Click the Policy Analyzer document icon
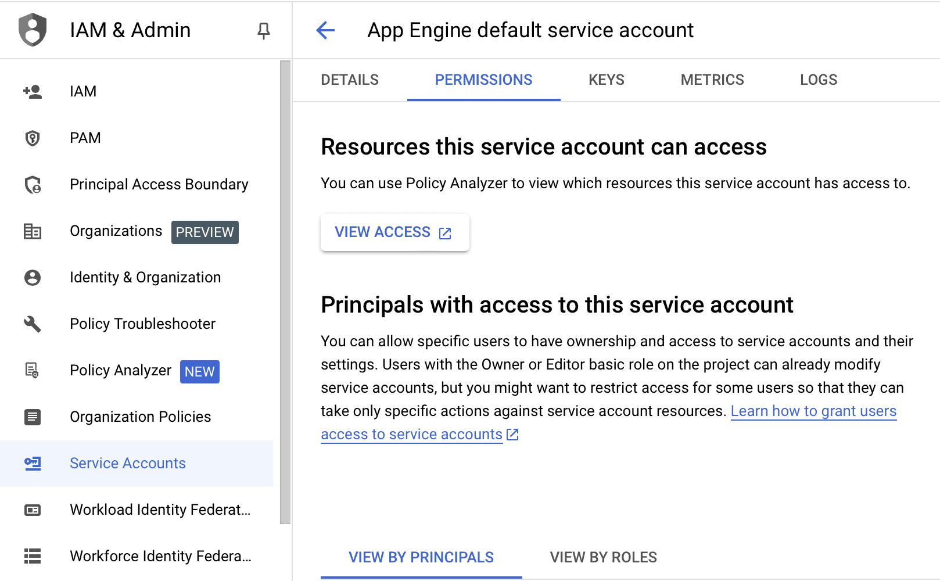Image resolution: width=940 pixels, height=581 pixels. [32, 371]
